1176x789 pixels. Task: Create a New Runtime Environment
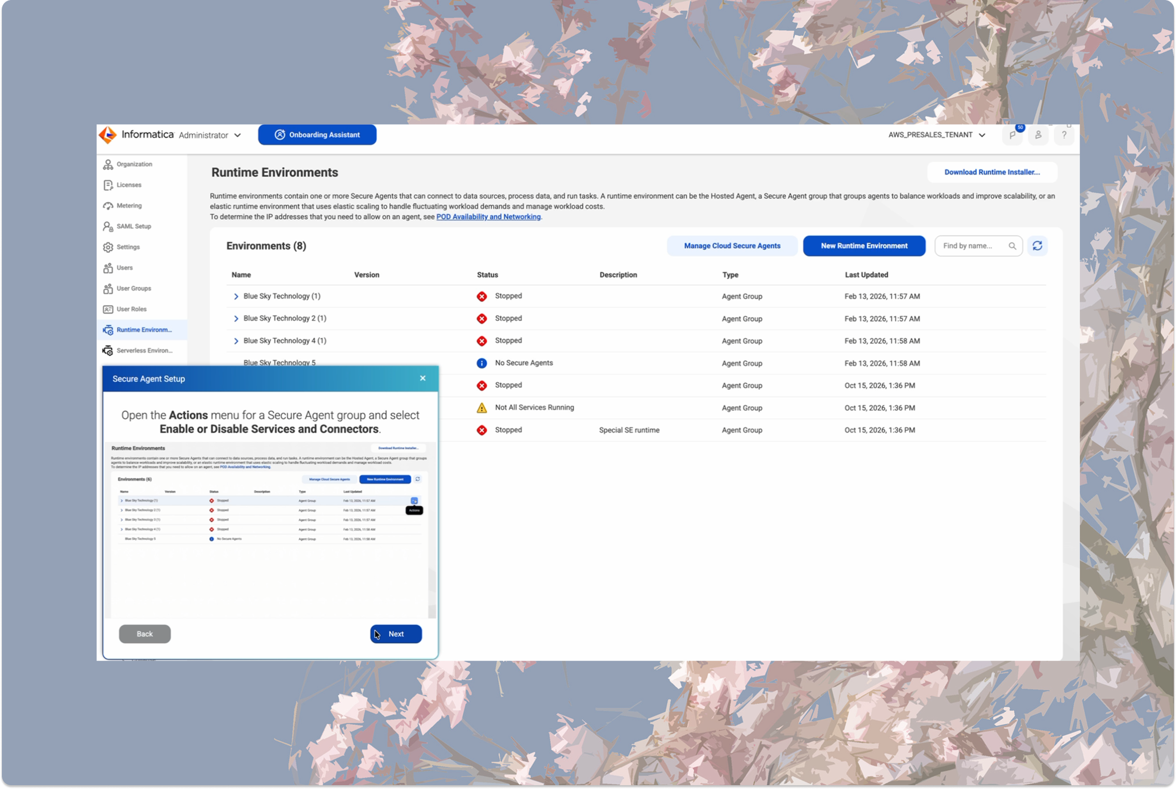pyautogui.click(x=864, y=246)
